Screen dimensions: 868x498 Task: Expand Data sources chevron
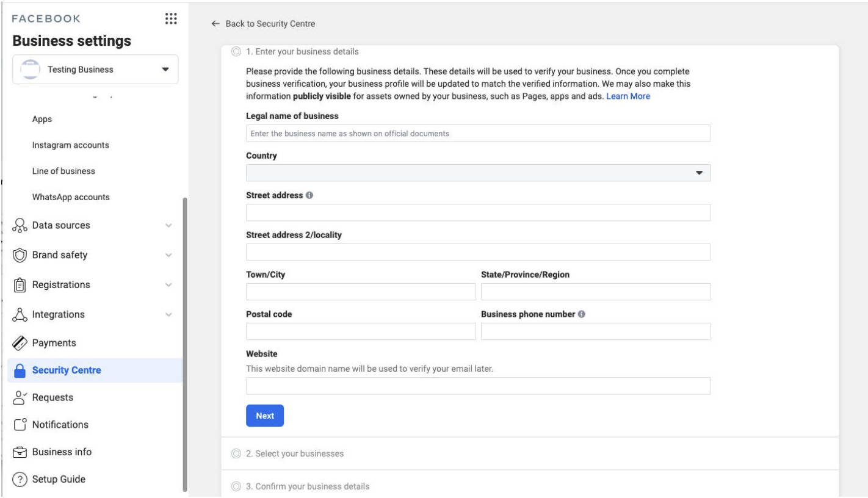168,226
